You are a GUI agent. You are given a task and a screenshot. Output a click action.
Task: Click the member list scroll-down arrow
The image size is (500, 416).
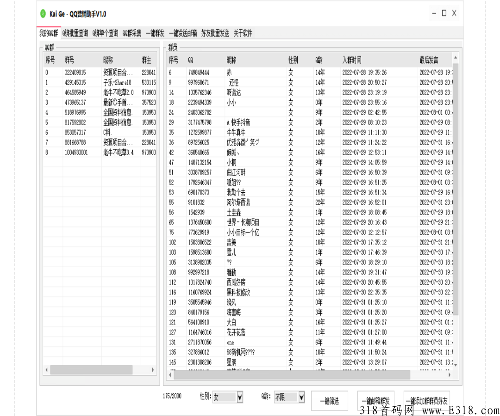click(x=456, y=365)
